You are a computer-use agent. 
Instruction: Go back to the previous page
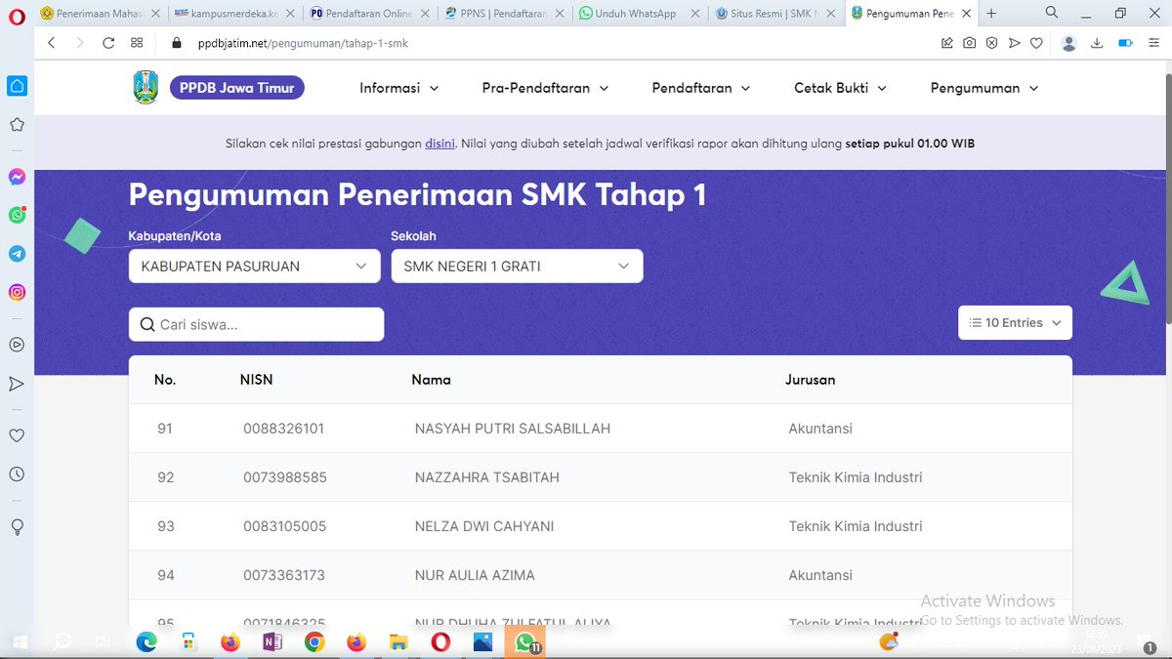52,43
